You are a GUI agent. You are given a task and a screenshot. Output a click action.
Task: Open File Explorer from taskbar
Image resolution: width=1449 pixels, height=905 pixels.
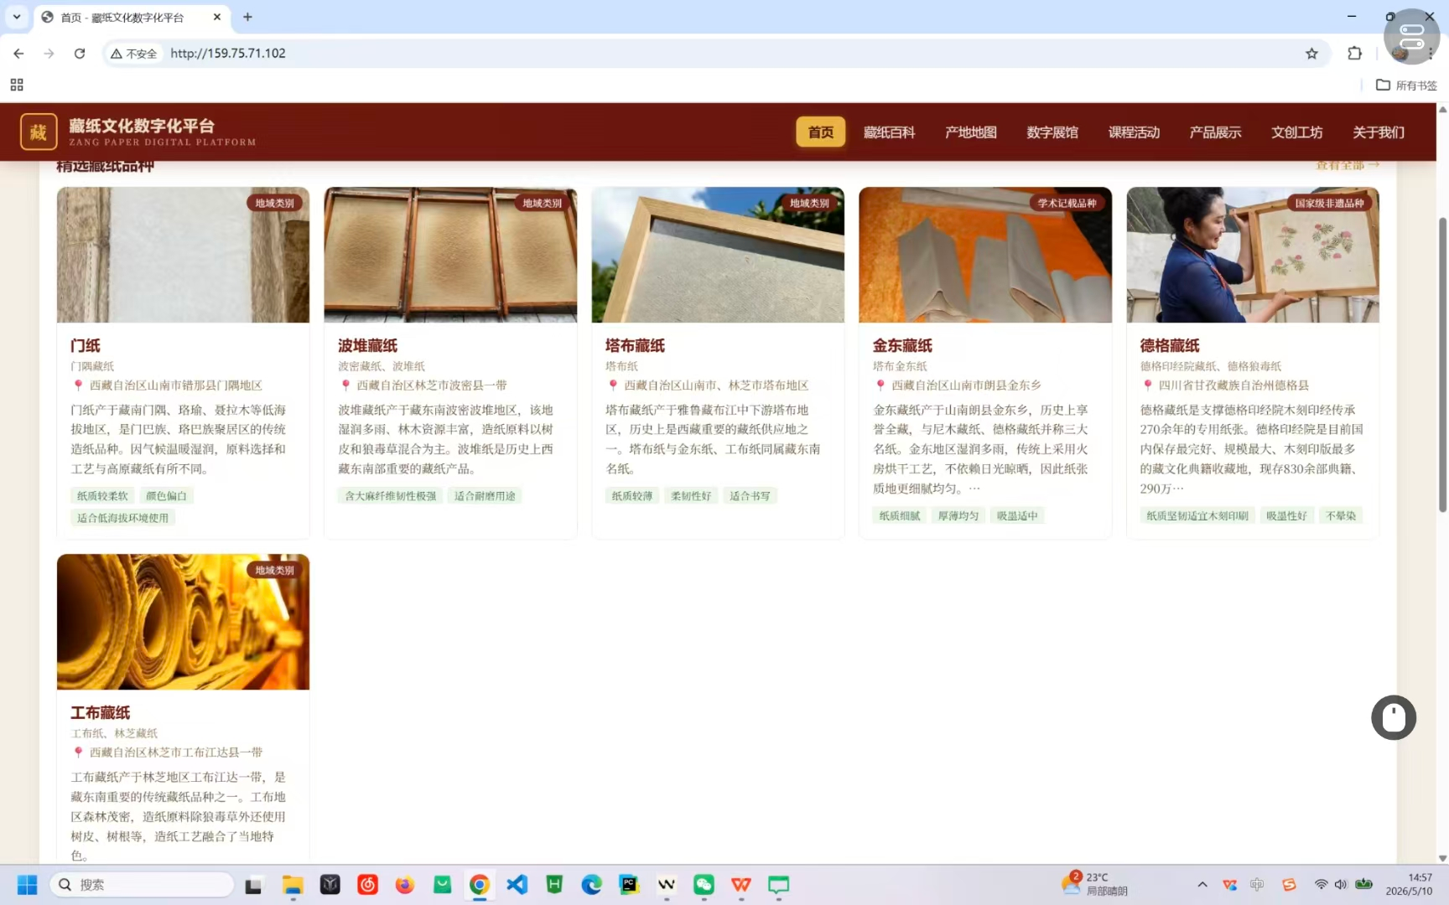(293, 885)
